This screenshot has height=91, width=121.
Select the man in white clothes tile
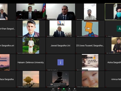(31, 45)
